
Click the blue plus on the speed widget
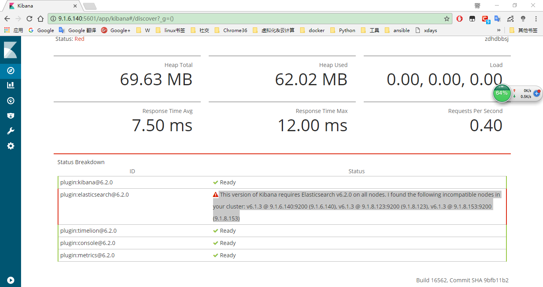point(536,94)
